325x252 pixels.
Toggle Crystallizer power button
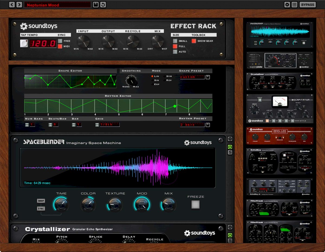230,235
